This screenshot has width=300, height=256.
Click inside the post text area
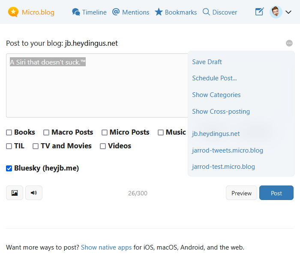[98, 85]
